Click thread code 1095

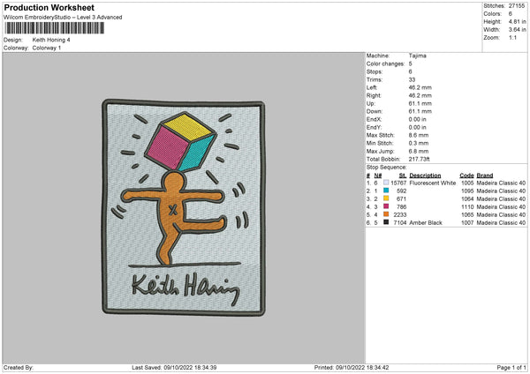point(467,191)
